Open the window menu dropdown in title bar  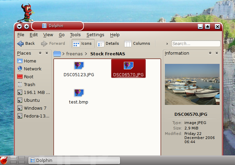coord(19,26)
